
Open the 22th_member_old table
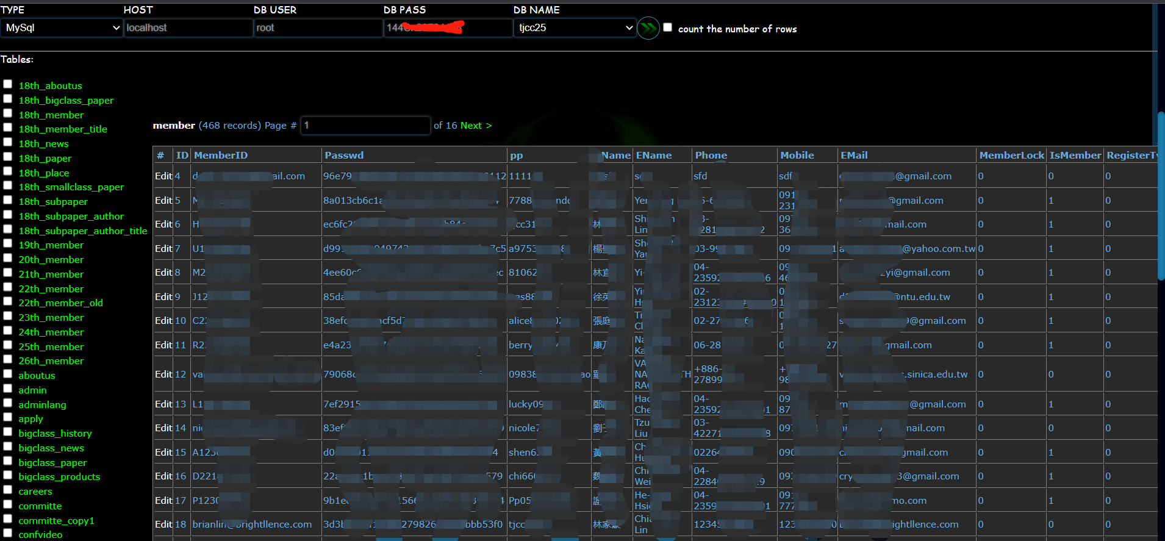click(x=60, y=303)
